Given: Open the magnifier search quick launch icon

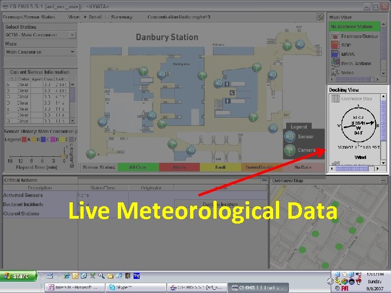Looking at the screenshot, I should (x=101, y=276).
